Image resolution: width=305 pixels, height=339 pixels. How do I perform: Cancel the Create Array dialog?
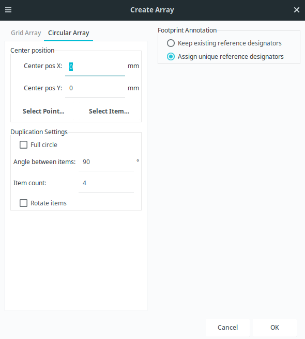tap(227, 327)
